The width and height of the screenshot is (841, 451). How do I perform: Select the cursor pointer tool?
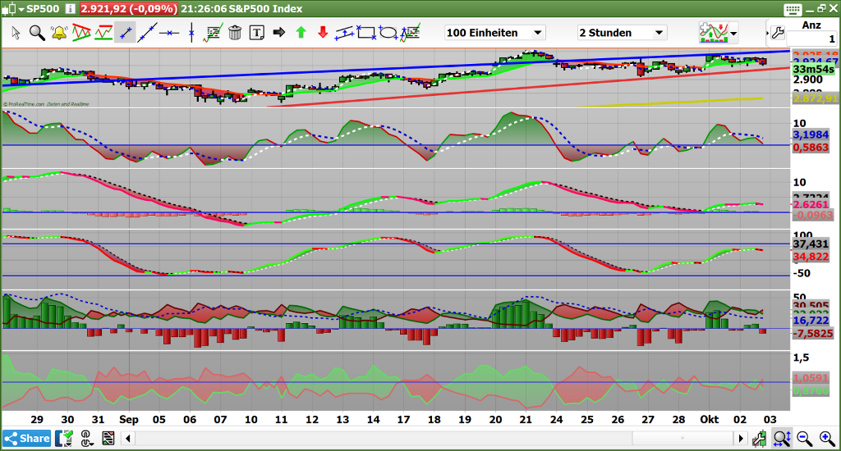coord(16,33)
